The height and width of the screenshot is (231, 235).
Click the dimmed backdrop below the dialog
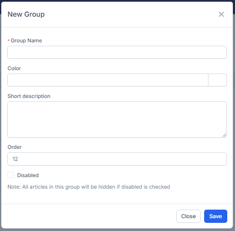point(117,230)
